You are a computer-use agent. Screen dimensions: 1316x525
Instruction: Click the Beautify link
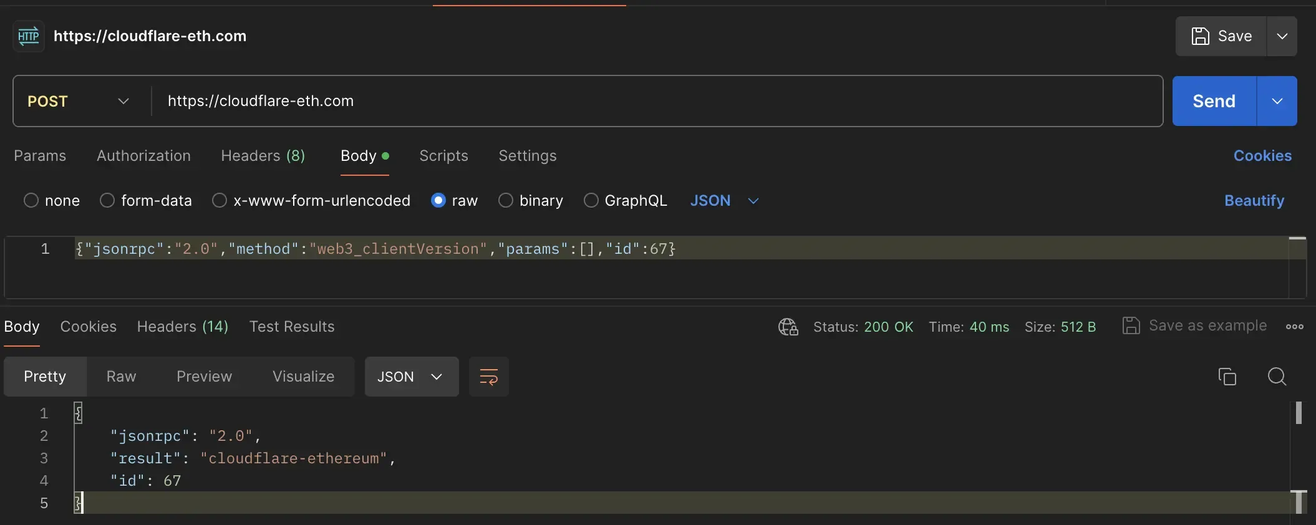tap(1254, 201)
